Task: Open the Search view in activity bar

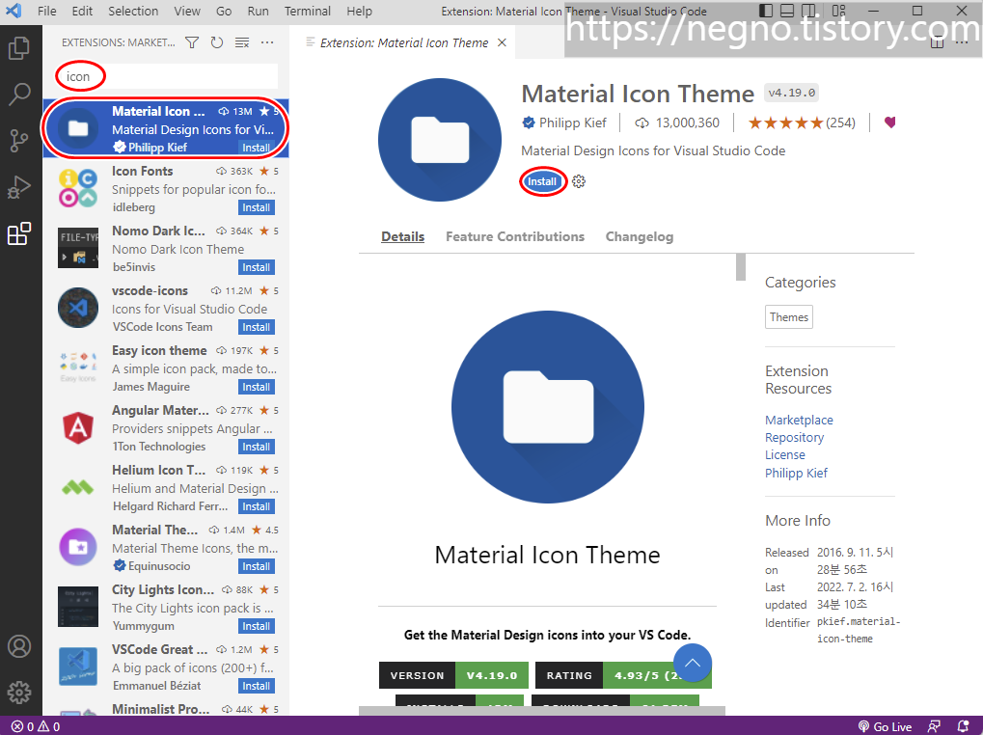Action: click(19, 95)
